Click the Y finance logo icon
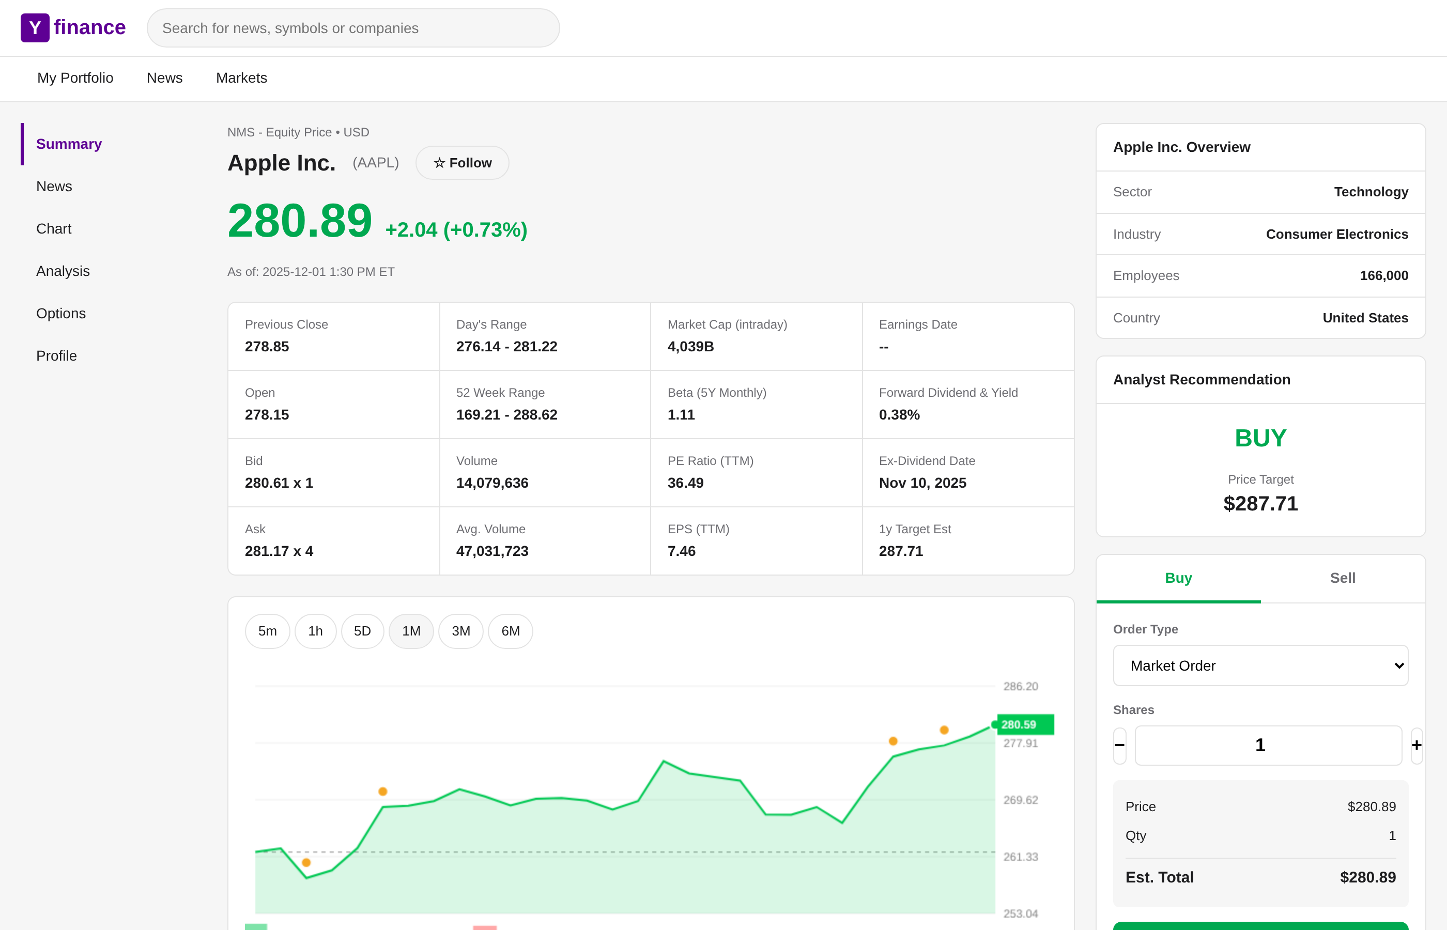 click(35, 28)
